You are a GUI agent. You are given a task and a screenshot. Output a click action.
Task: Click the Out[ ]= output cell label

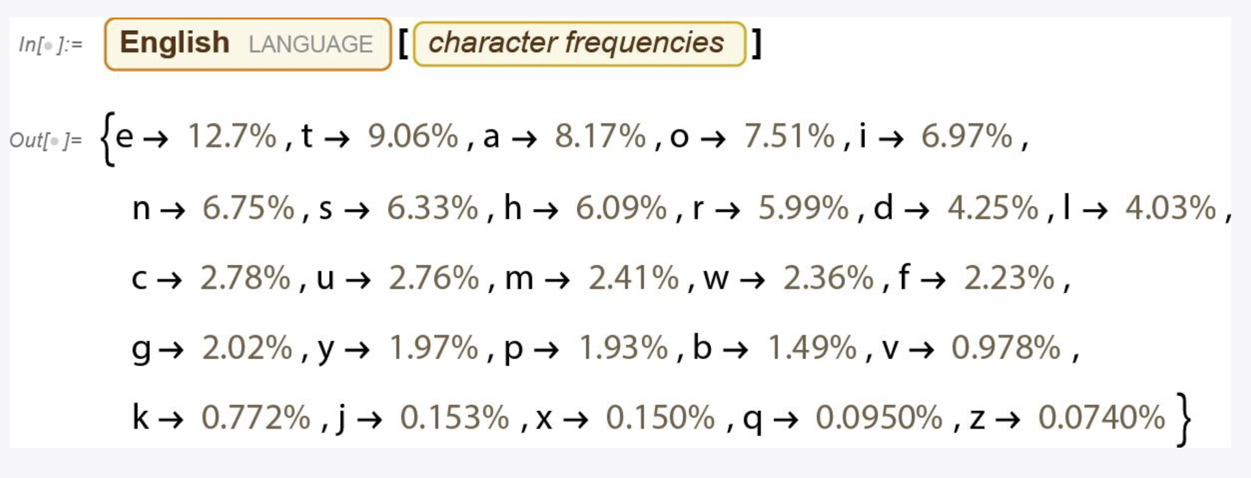click(x=45, y=140)
